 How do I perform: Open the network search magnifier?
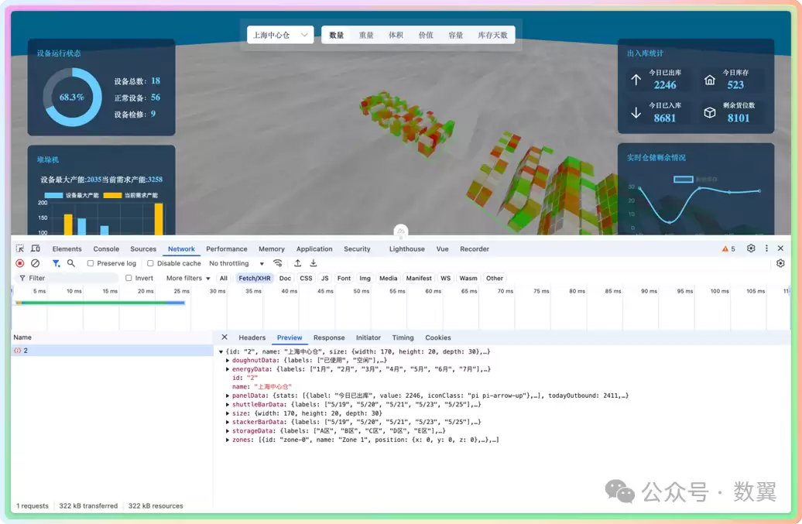tap(71, 263)
